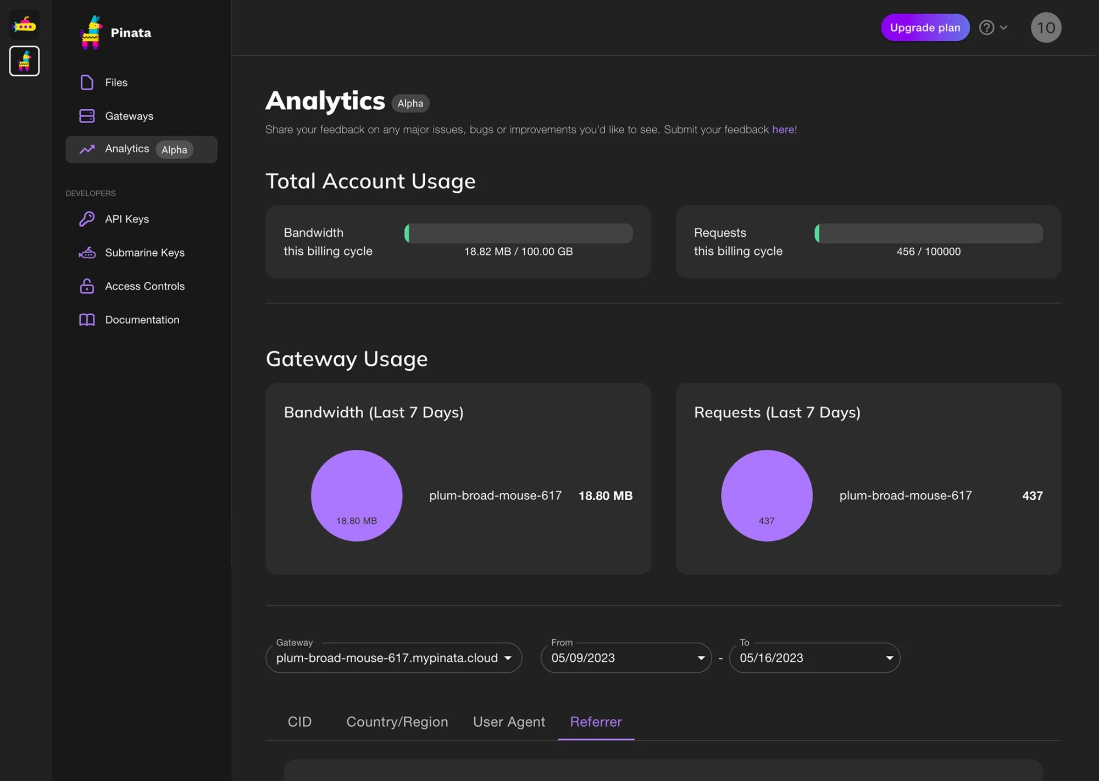Viewport: 1099px width, 781px height.
Task: Click plum-broad-mouse-617 in Requests legend
Action: tap(906, 495)
